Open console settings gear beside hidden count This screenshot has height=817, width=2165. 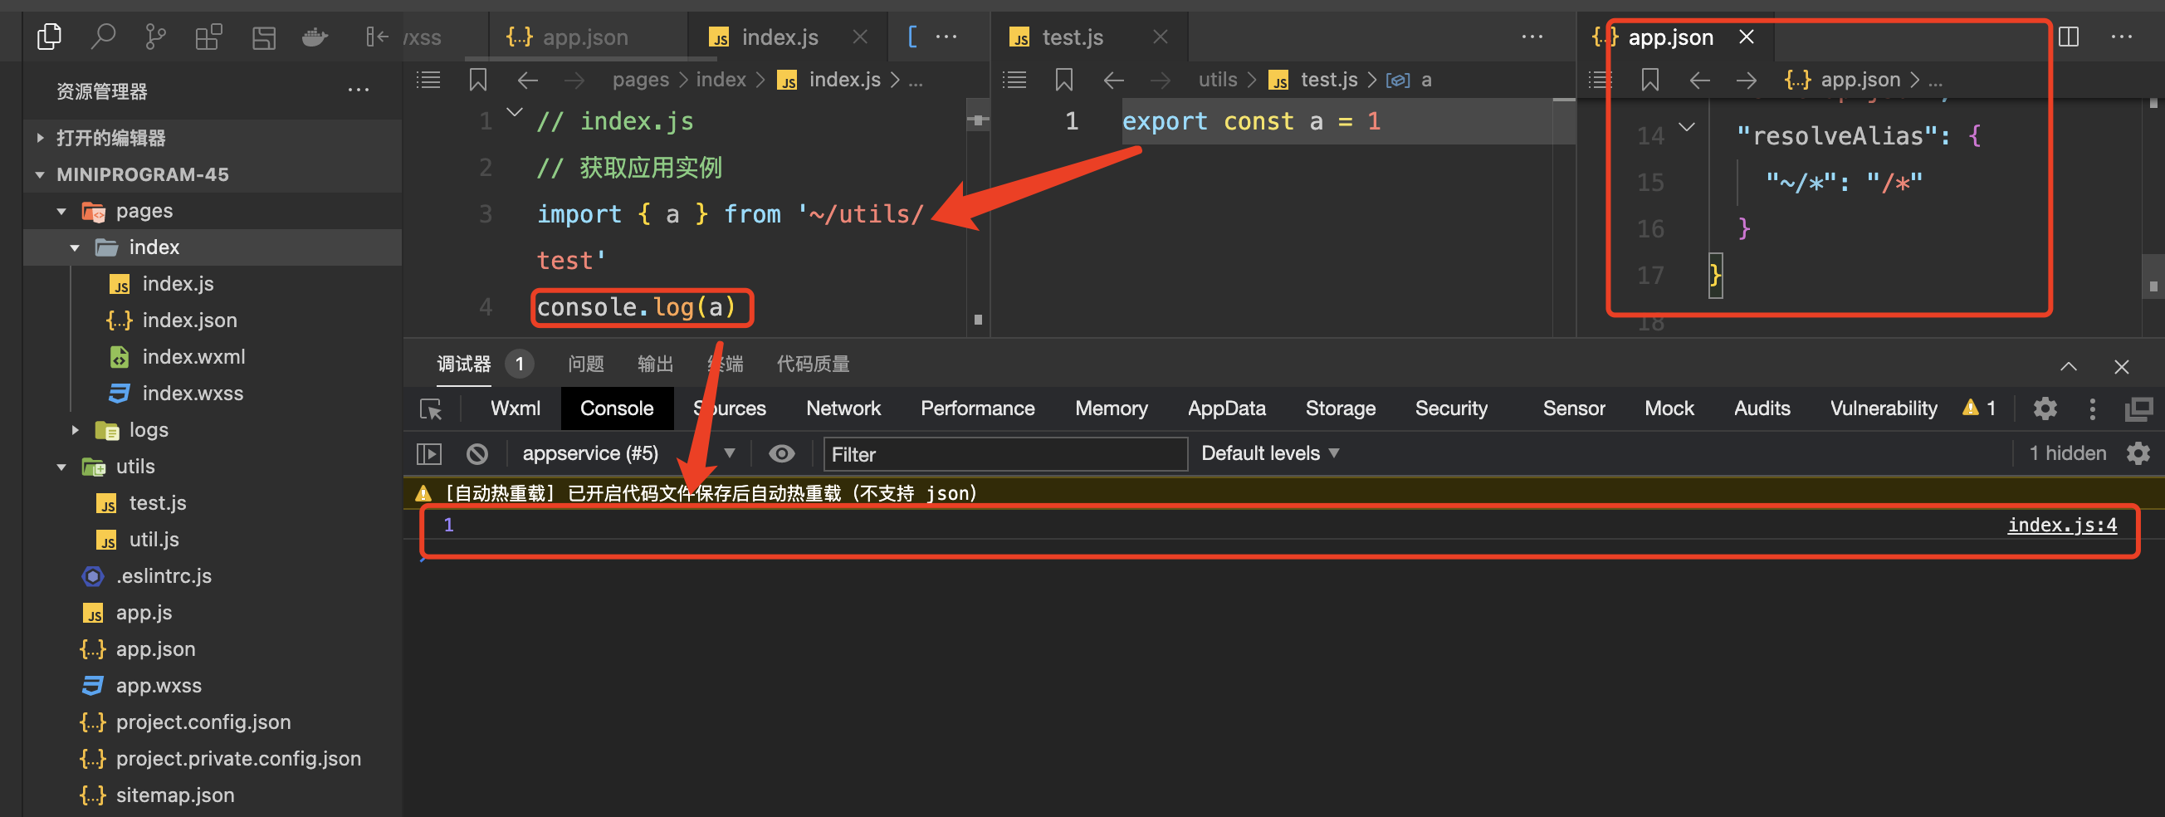click(2138, 454)
